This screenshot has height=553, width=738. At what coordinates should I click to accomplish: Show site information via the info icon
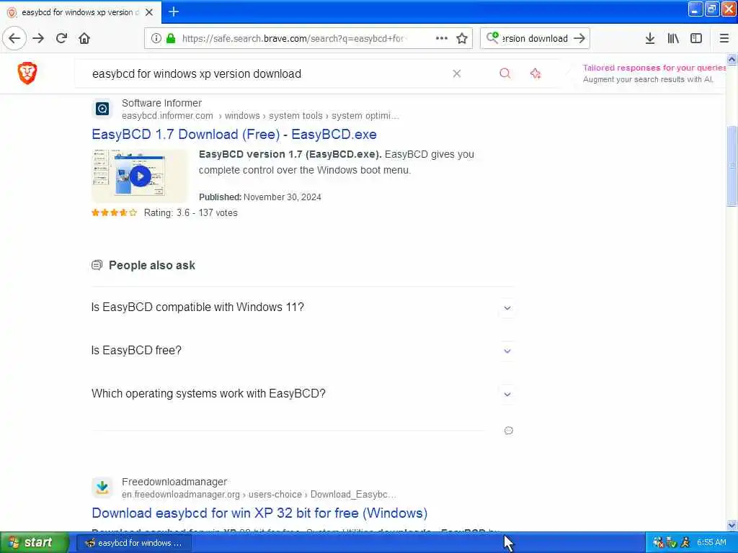pos(156,38)
